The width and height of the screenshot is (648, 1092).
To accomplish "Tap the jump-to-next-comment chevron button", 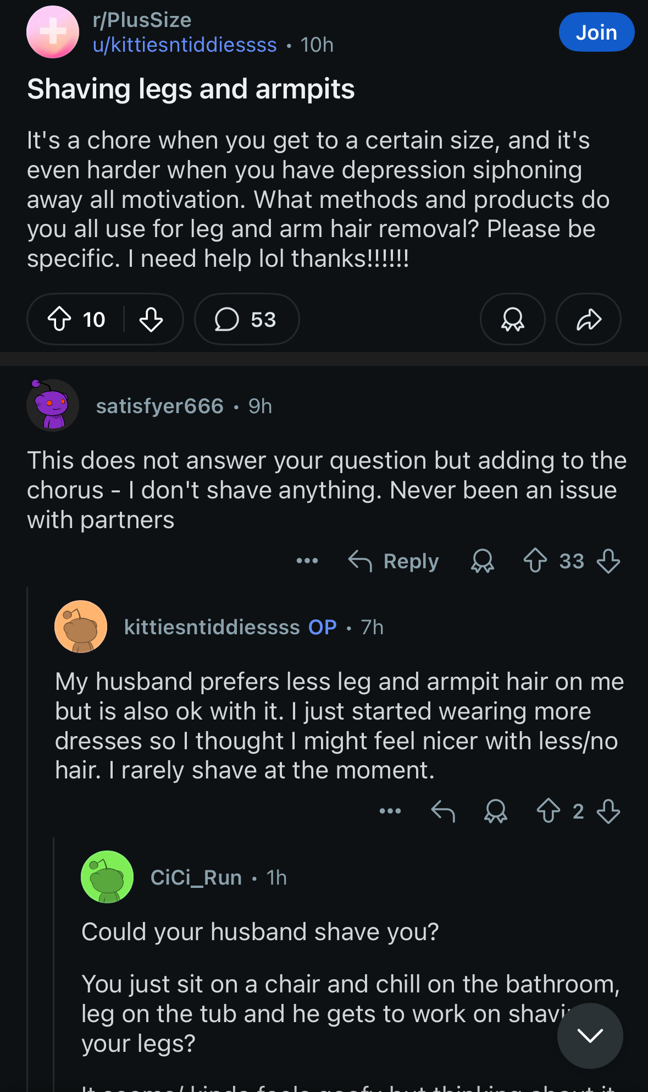I will [590, 1035].
